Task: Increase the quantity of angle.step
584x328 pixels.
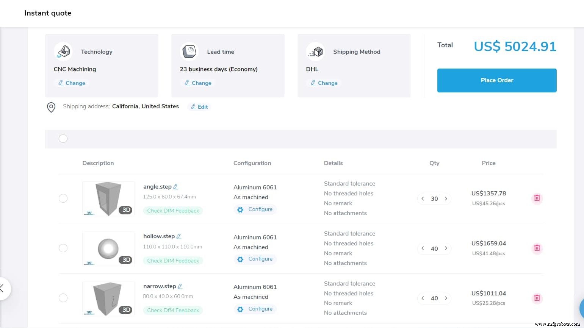Action: [446, 198]
